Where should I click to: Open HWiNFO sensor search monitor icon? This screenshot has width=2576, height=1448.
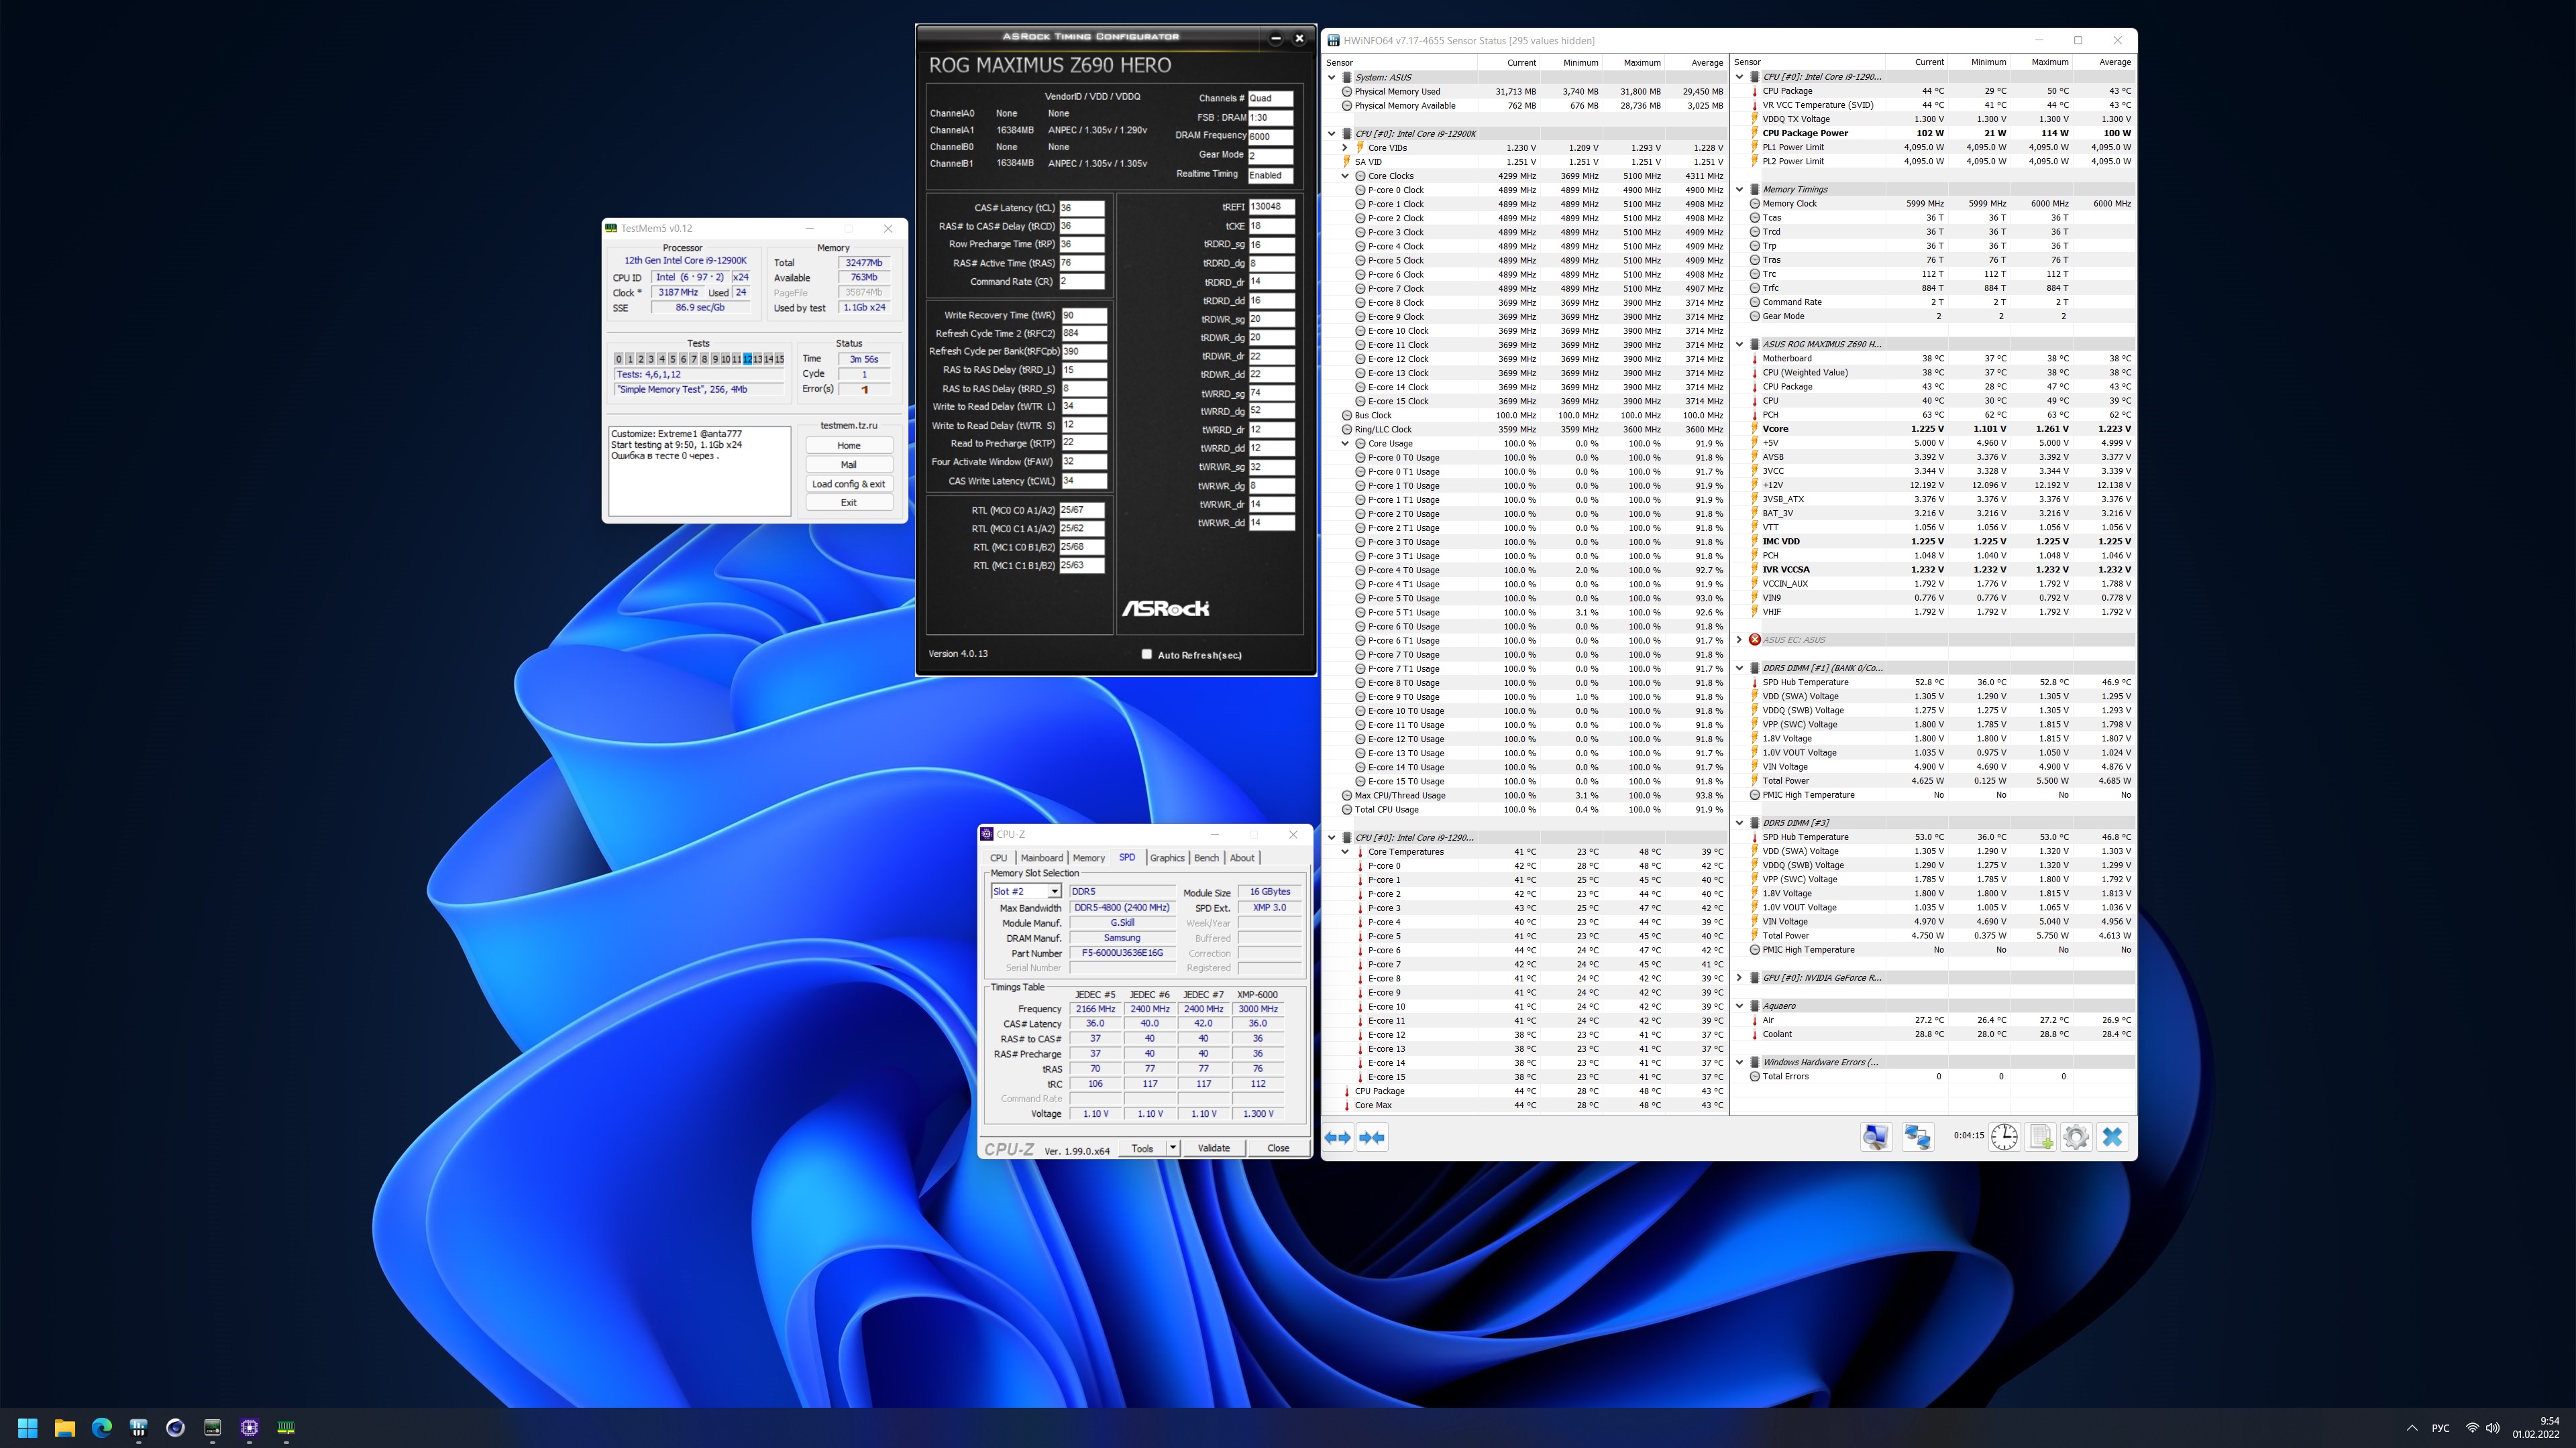tap(1875, 1137)
